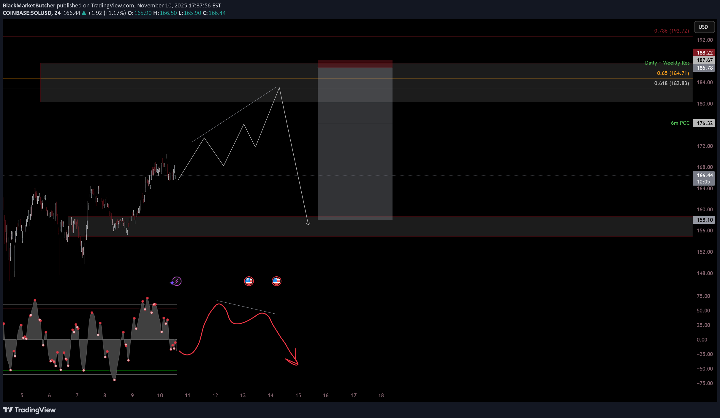The height and width of the screenshot is (418, 720).
Task: Open the USD currency selector
Action: 704,27
